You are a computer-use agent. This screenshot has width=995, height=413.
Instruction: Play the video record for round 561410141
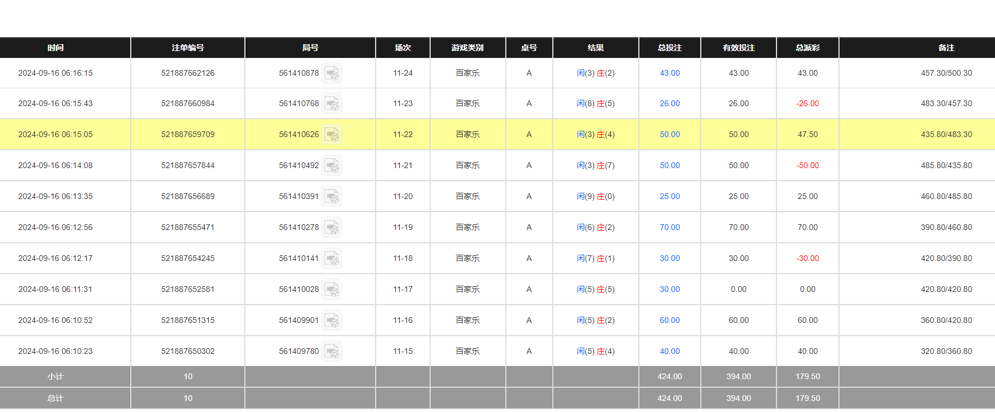(x=331, y=259)
